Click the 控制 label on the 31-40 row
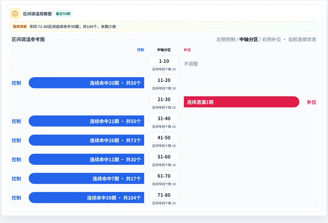This screenshot has height=223, width=328. pos(16,121)
